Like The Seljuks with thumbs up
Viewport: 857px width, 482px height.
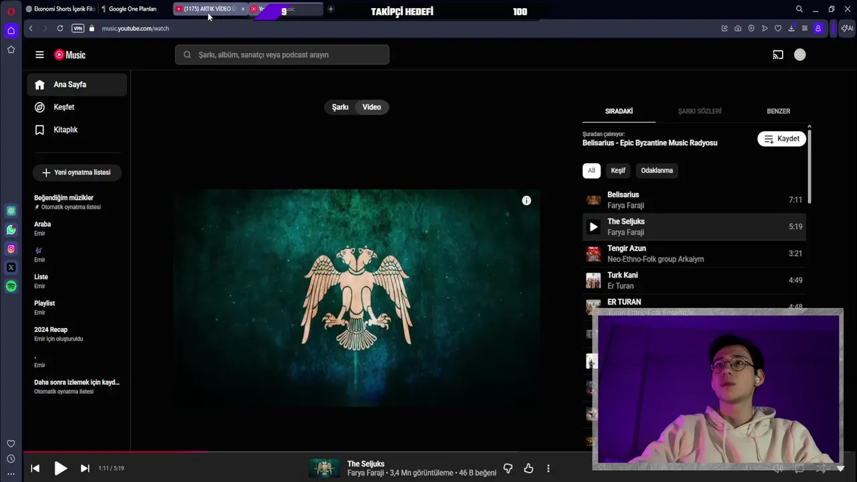click(528, 469)
